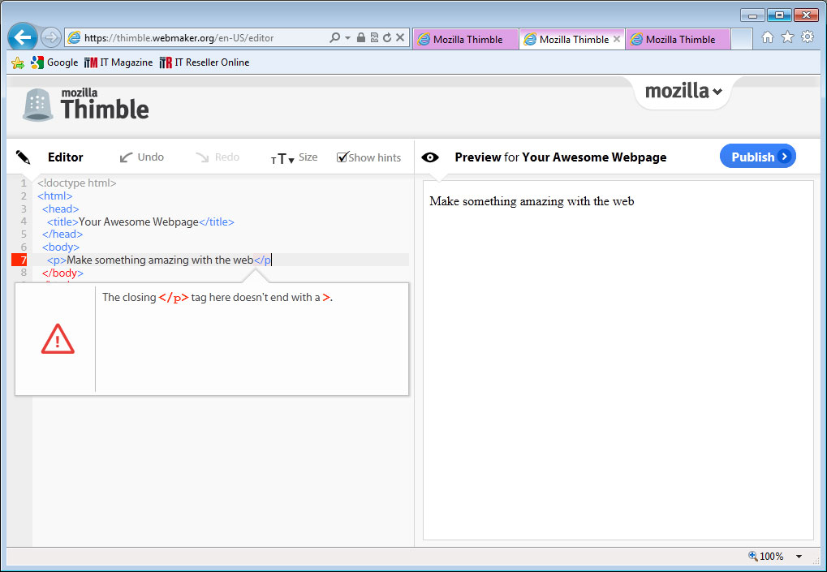Minimize the browser window
This screenshot has height=572, width=827.
752,15
